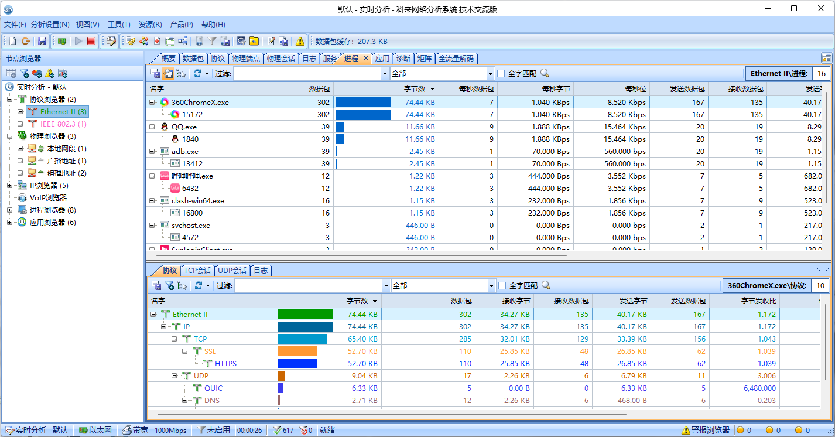835x437 pixels.
Task: Select the VoIP浏览器 tree item
Action: click(48, 197)
